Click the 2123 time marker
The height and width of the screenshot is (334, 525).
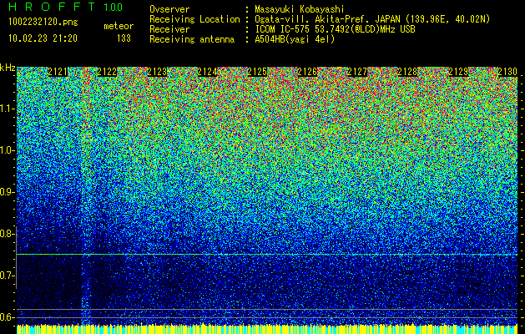[x=158, y=72]
